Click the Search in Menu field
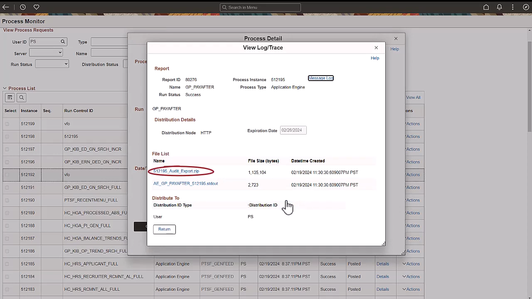Image resolution: width=532 pixels, height=299 pixels. (x=261, y=7)
